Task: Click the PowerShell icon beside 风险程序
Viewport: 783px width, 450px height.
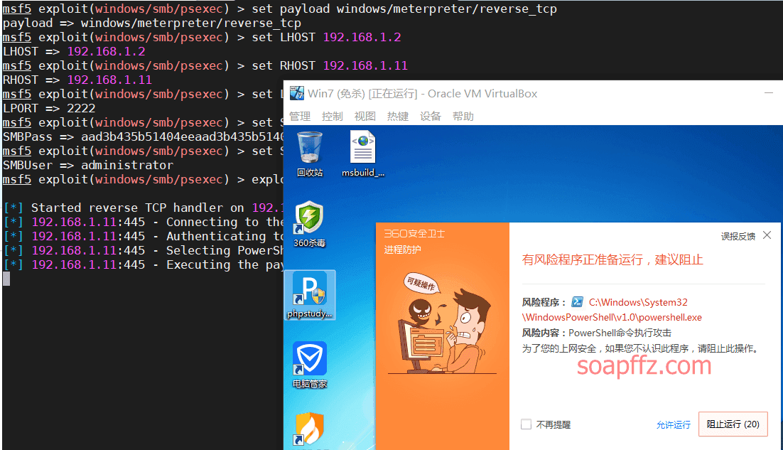Action: click(577, 302)
